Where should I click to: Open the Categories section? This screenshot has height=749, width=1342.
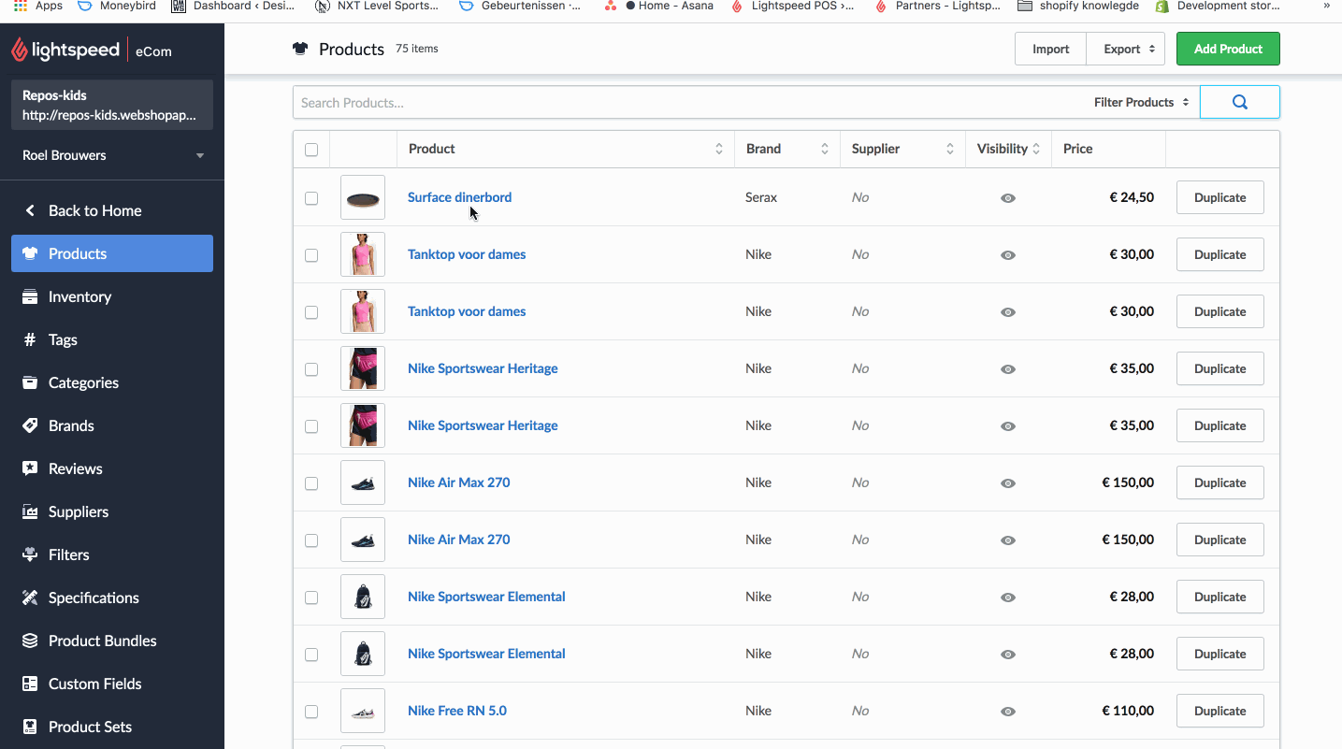coord(112,382)
